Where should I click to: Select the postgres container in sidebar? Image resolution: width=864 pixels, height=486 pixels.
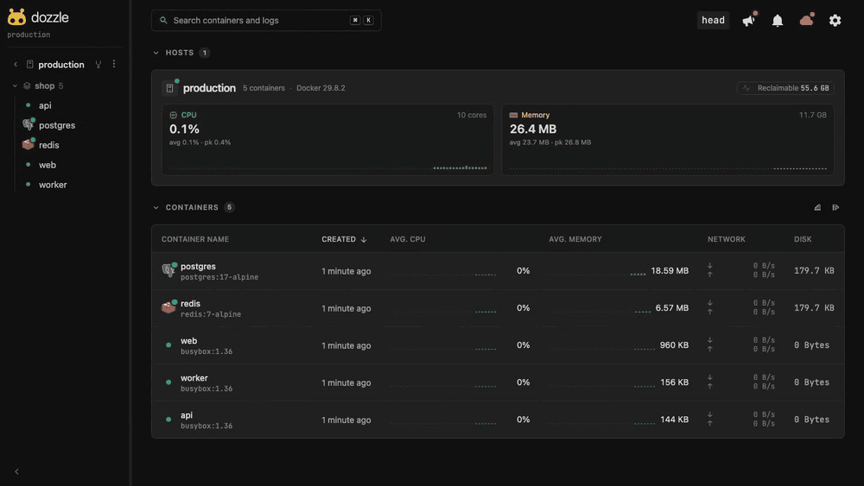tap(57, 125)
